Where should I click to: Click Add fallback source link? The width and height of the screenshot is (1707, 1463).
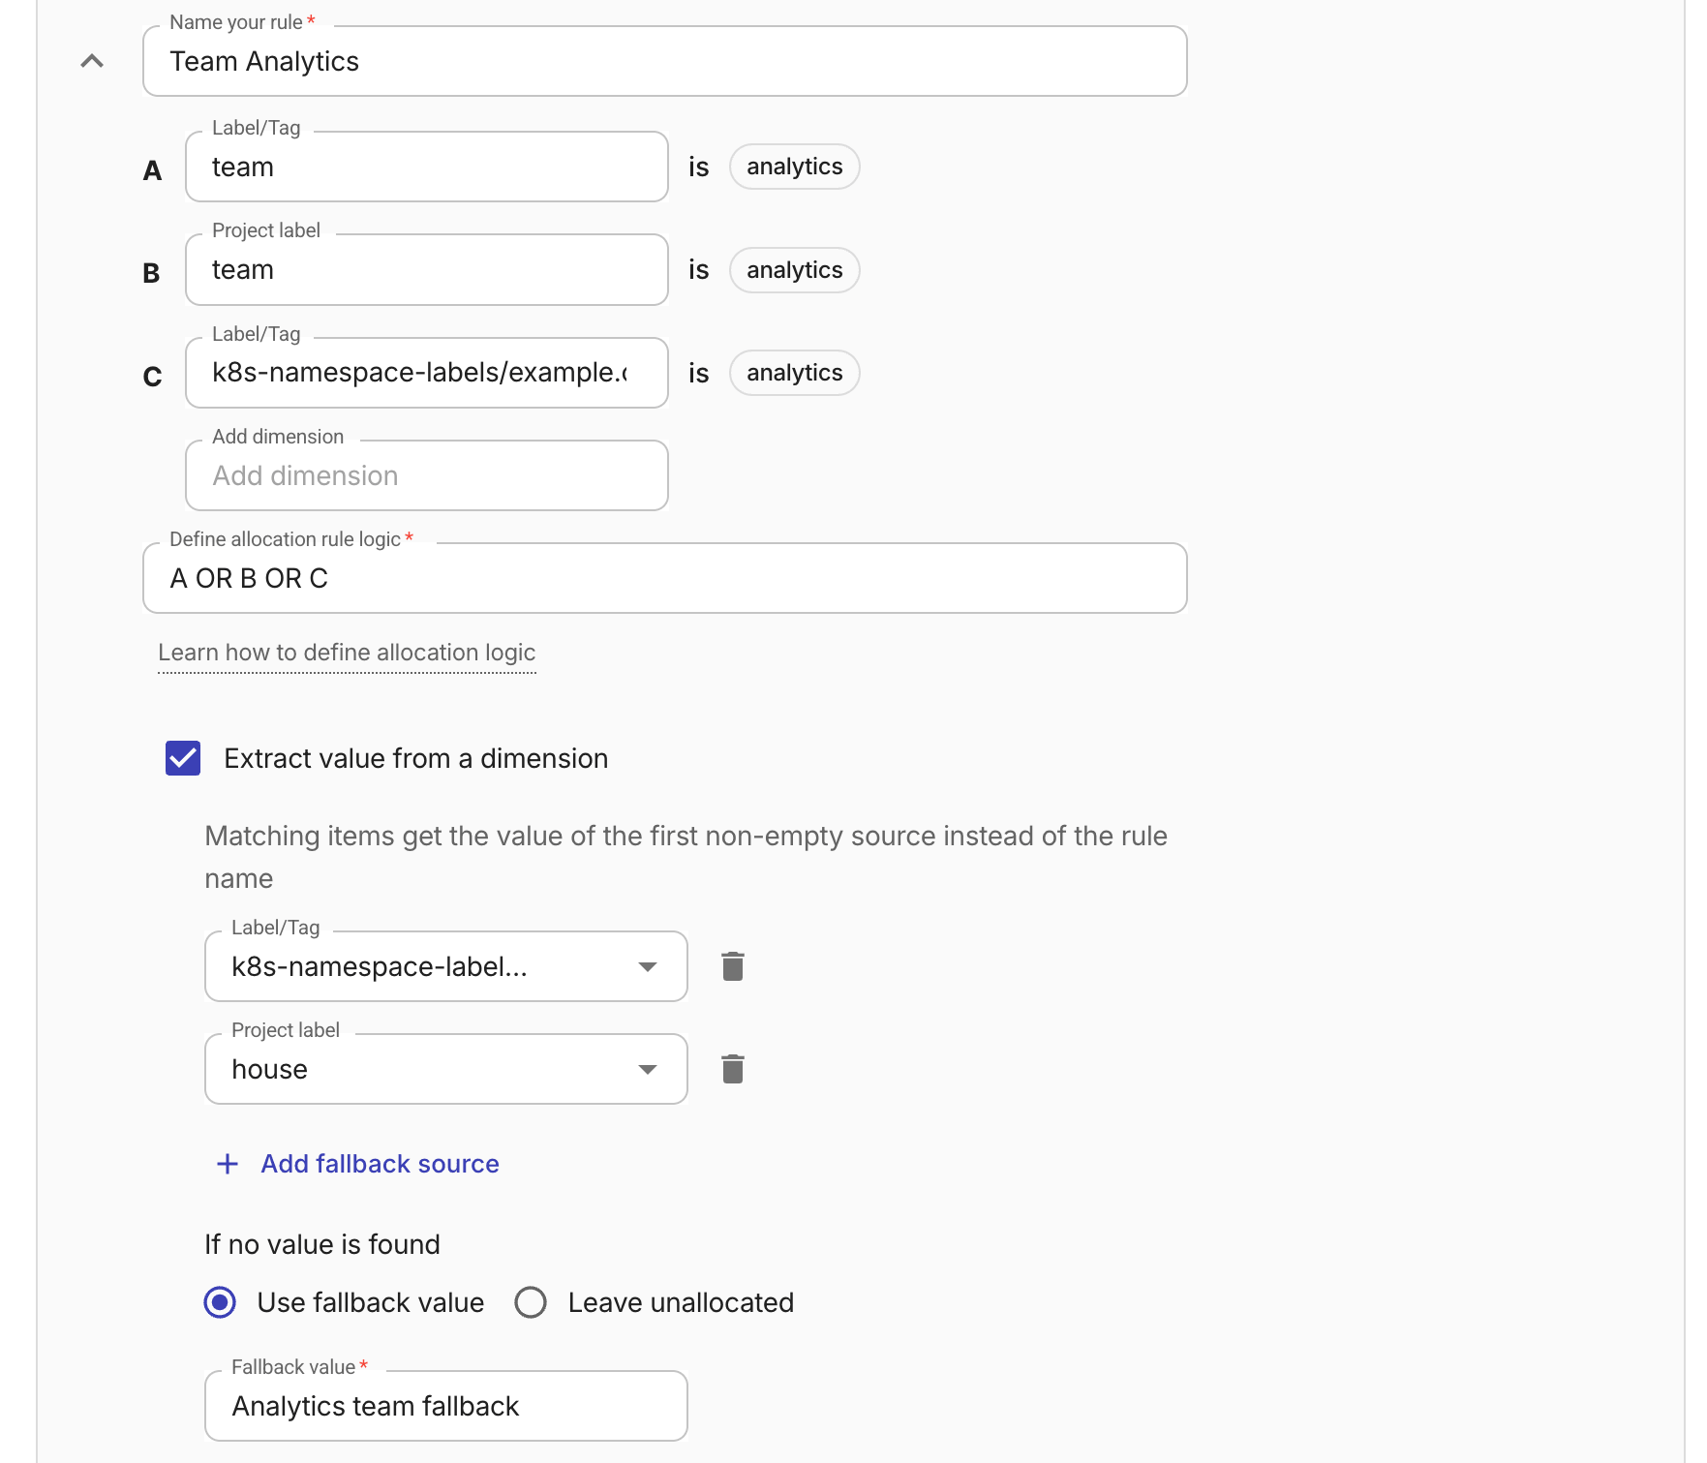[x=380, y=1164]
